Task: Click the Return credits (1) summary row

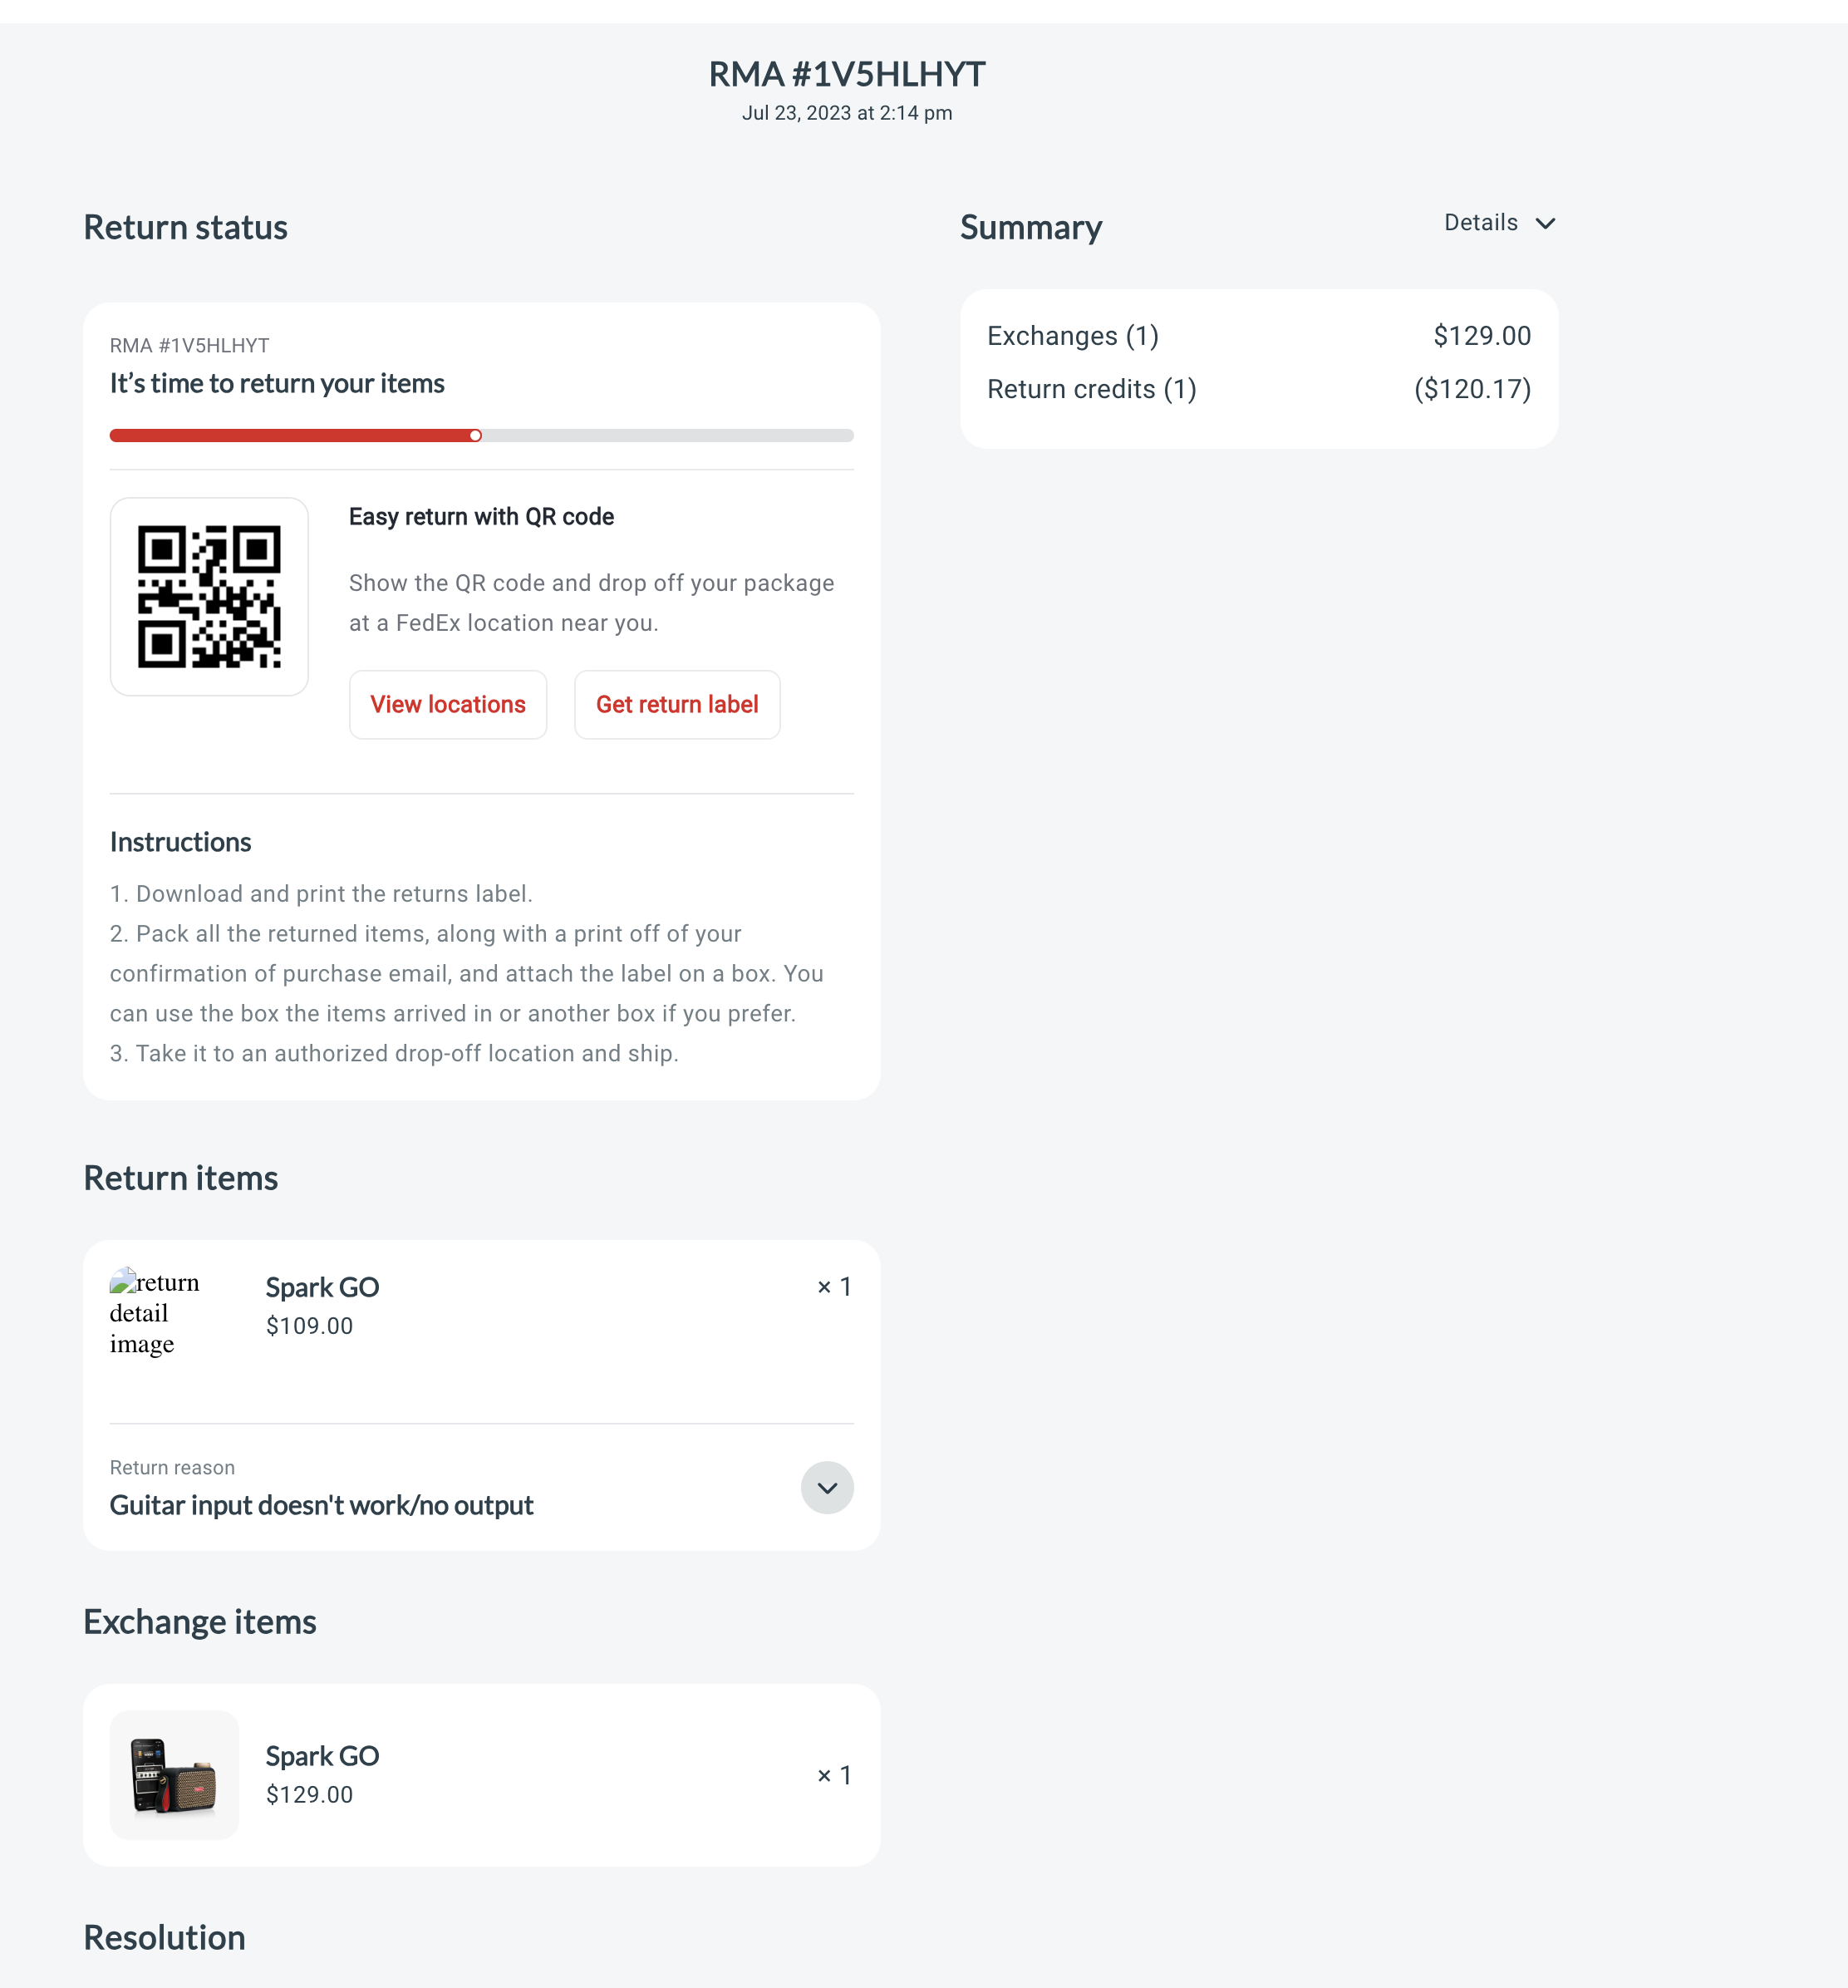Action: click(1259, 389)
